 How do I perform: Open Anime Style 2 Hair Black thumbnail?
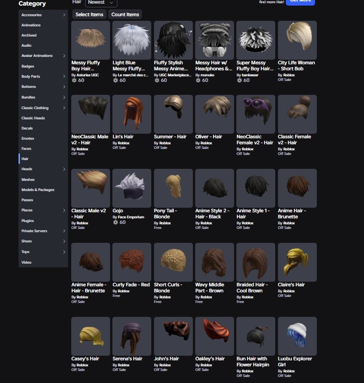point(215,188)
